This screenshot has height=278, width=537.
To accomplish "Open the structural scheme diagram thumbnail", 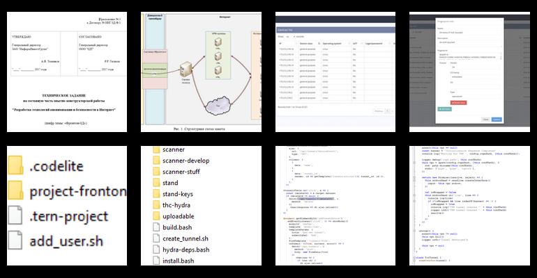I will point(201,72).
